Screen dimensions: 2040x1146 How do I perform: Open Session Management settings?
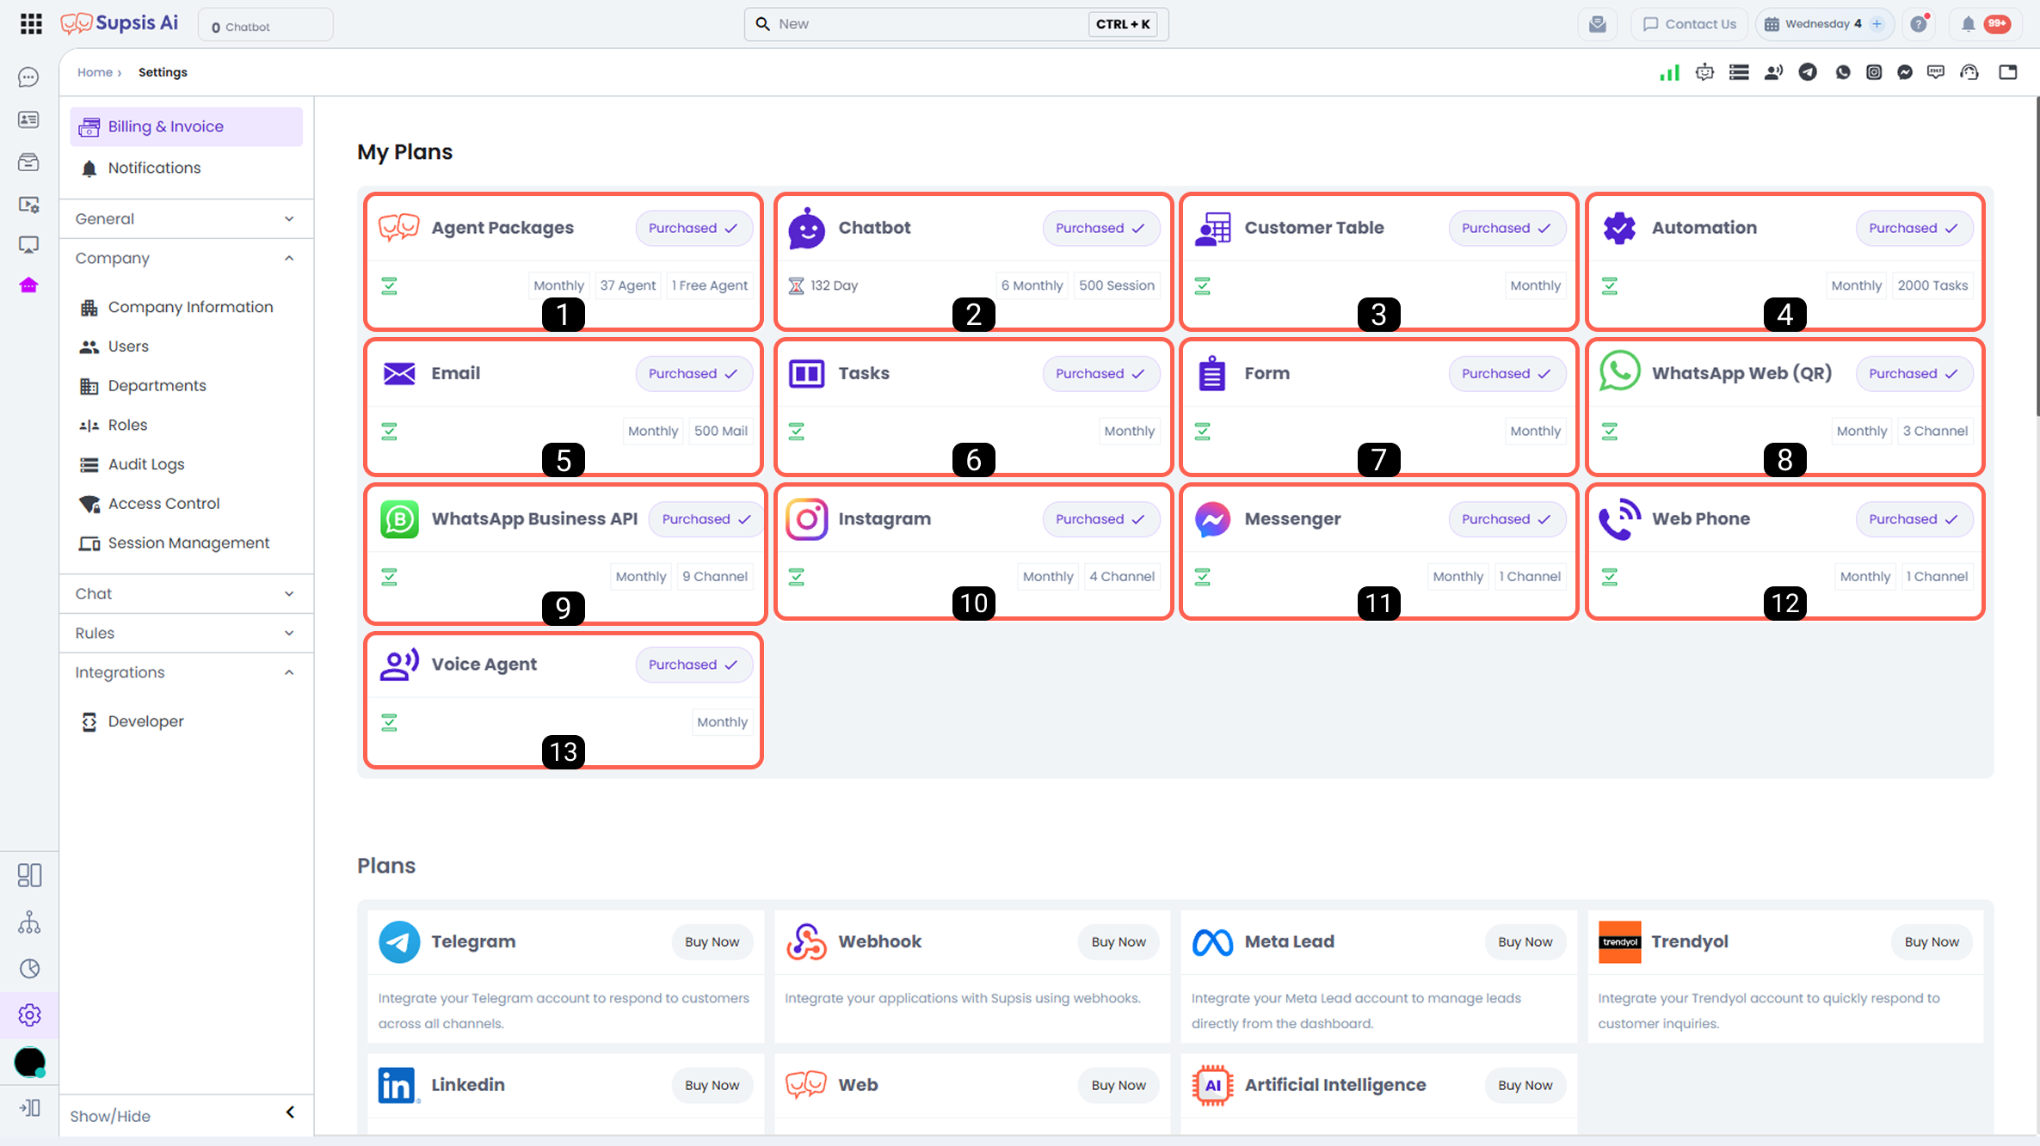186,543
